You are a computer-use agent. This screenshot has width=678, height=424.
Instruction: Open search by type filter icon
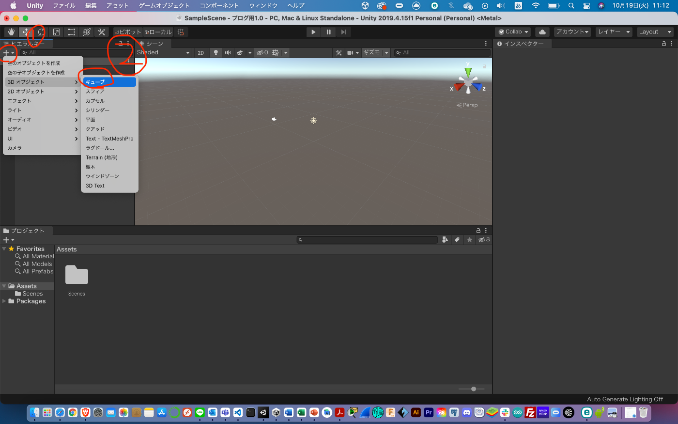point(445,240)
